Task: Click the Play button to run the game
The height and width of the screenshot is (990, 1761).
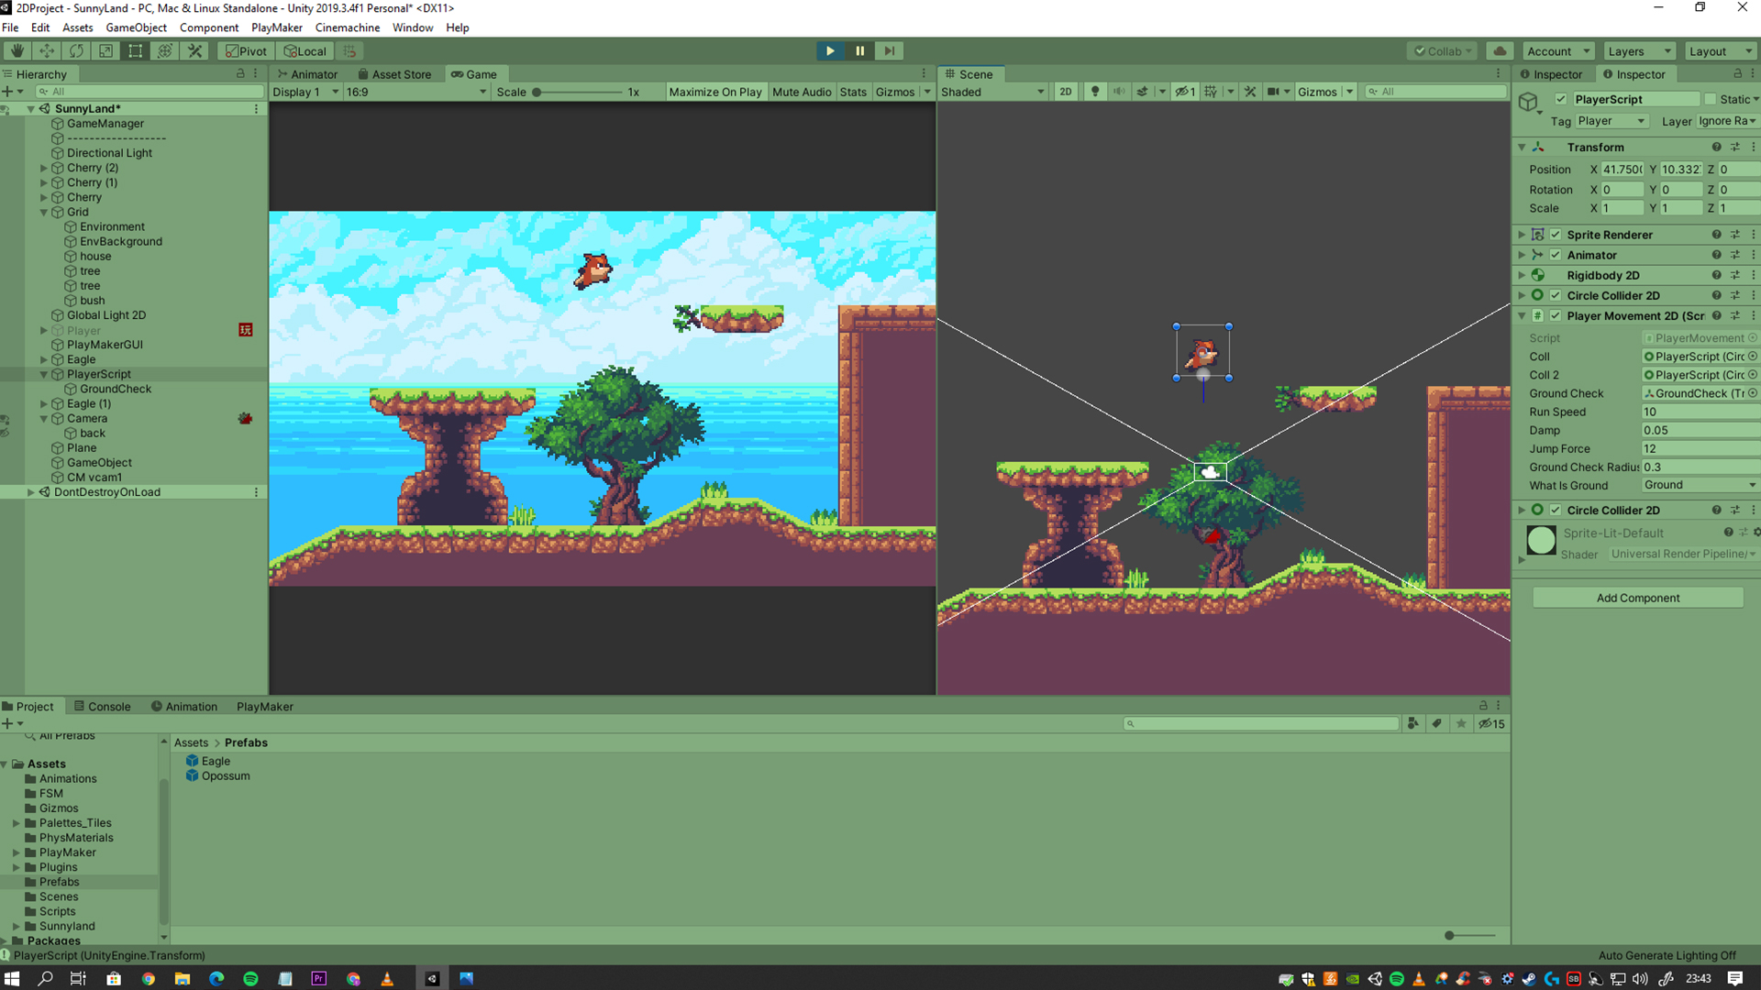Action: 828,50
